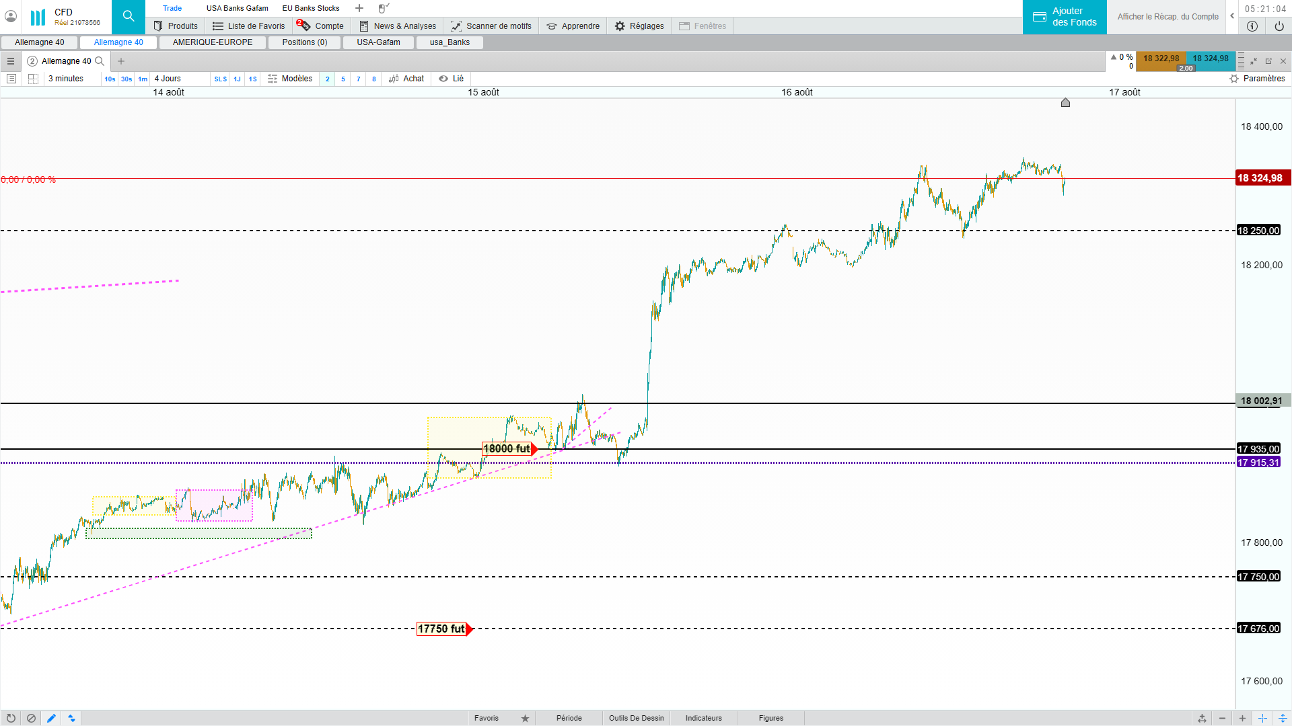The width and height of the screenshot is (1292, 726).
Task: Toggle template number 2 button
Action: [328, 79]
